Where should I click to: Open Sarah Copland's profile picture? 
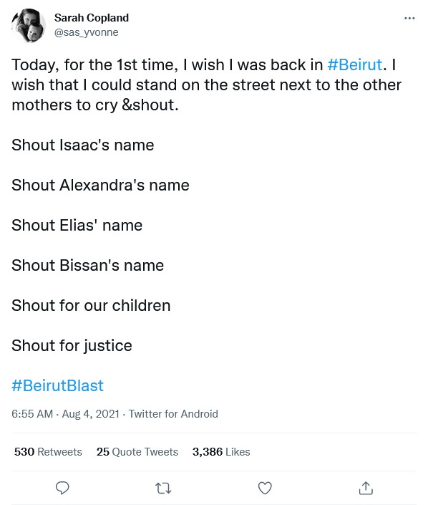pyautogui.click(x=29, y=26)
